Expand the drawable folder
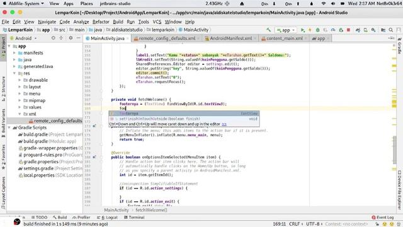403x227 pixels. 20,80
